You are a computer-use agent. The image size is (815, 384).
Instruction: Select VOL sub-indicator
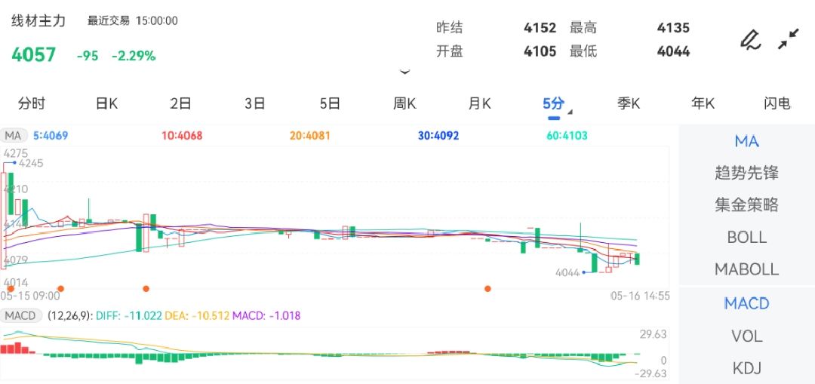click(x=746, y=336)
